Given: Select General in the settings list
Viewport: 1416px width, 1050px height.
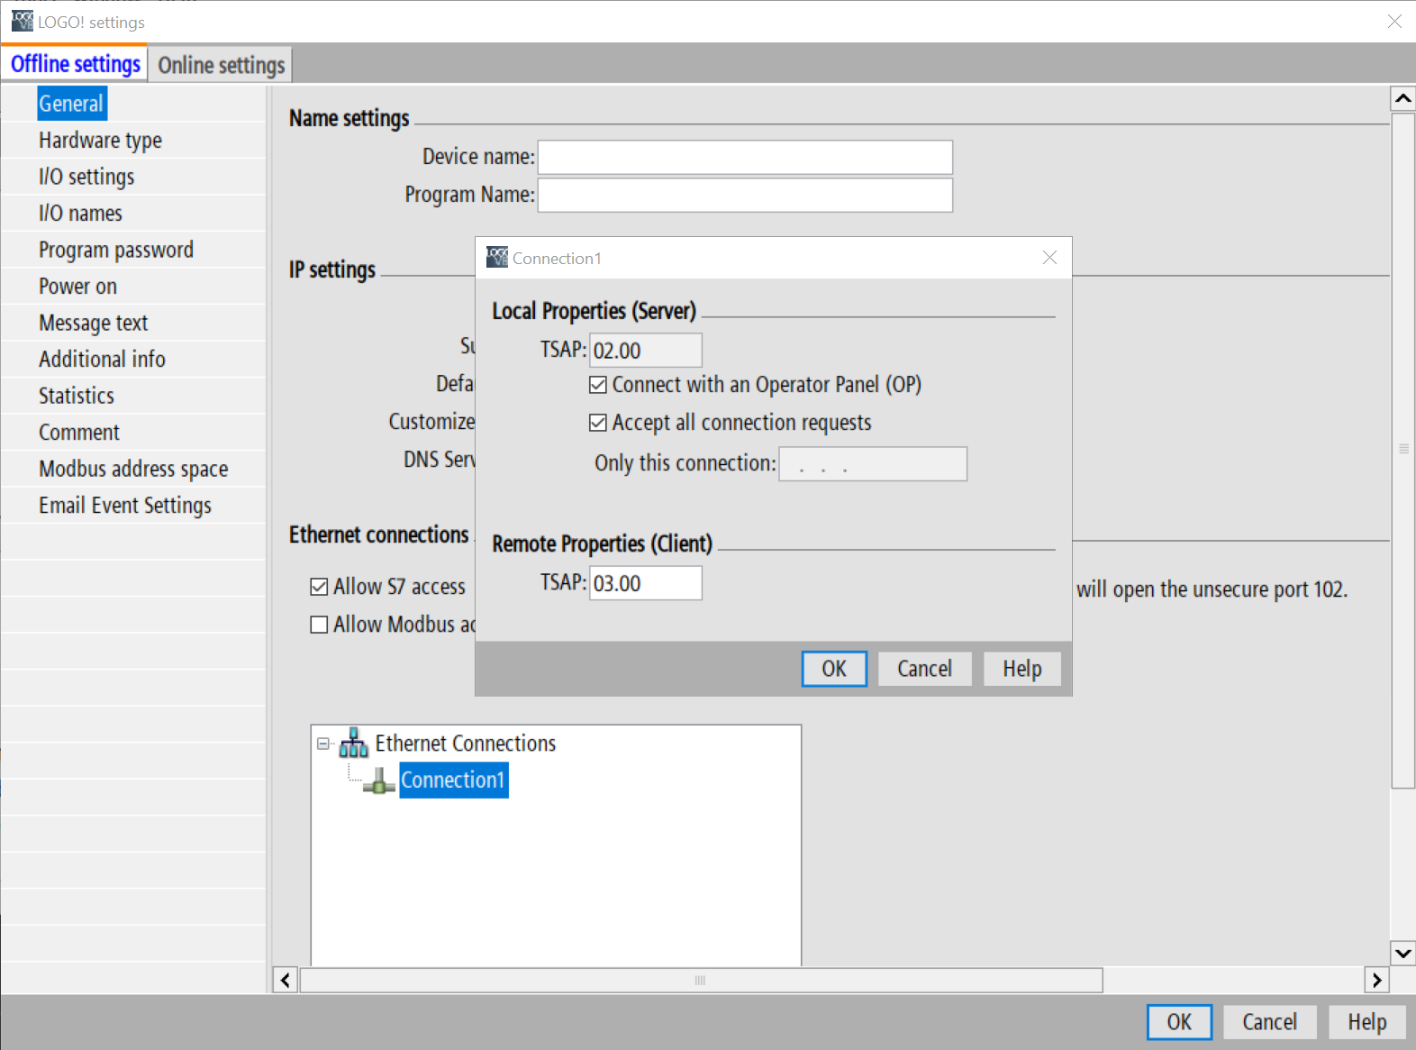Looking at the screenshot, I should coord(72,104).
